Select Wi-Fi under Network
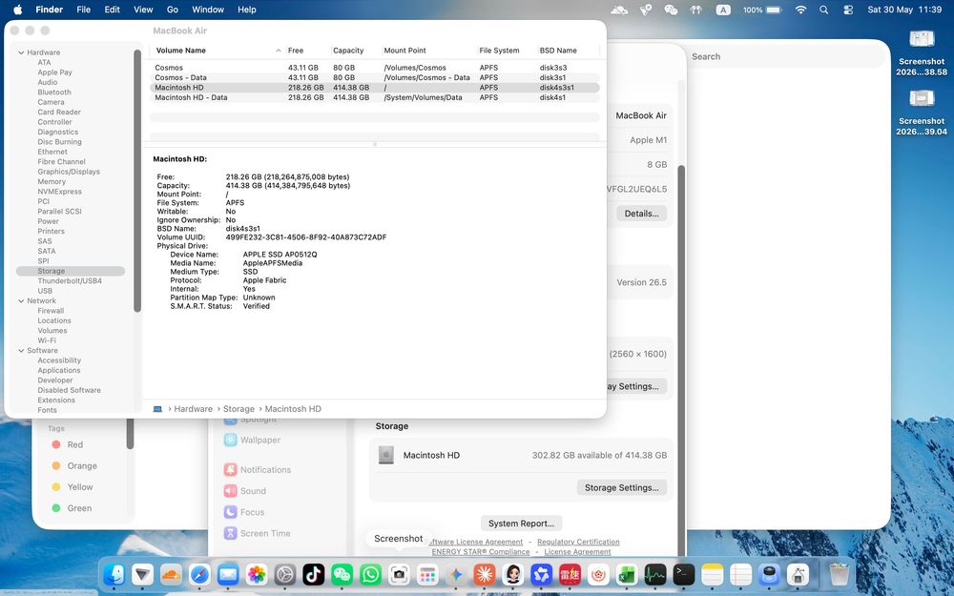 click(47, 340)
